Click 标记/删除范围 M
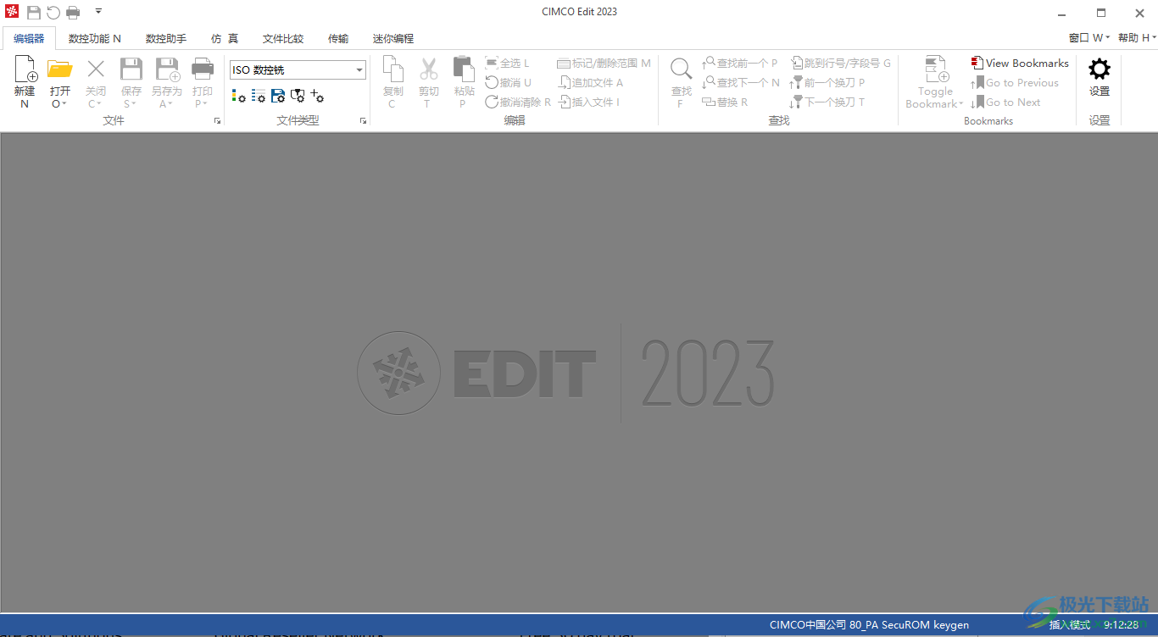The height and width of the screenshot is (637, 1158). pyautogui.click(x=604, y=64)
